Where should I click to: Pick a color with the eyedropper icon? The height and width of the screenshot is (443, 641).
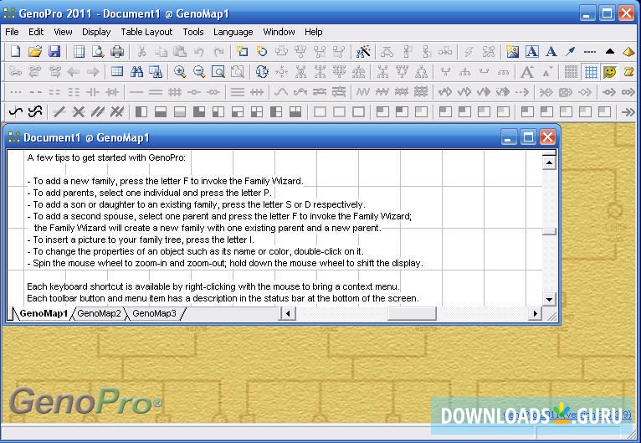tap(570, 52)
